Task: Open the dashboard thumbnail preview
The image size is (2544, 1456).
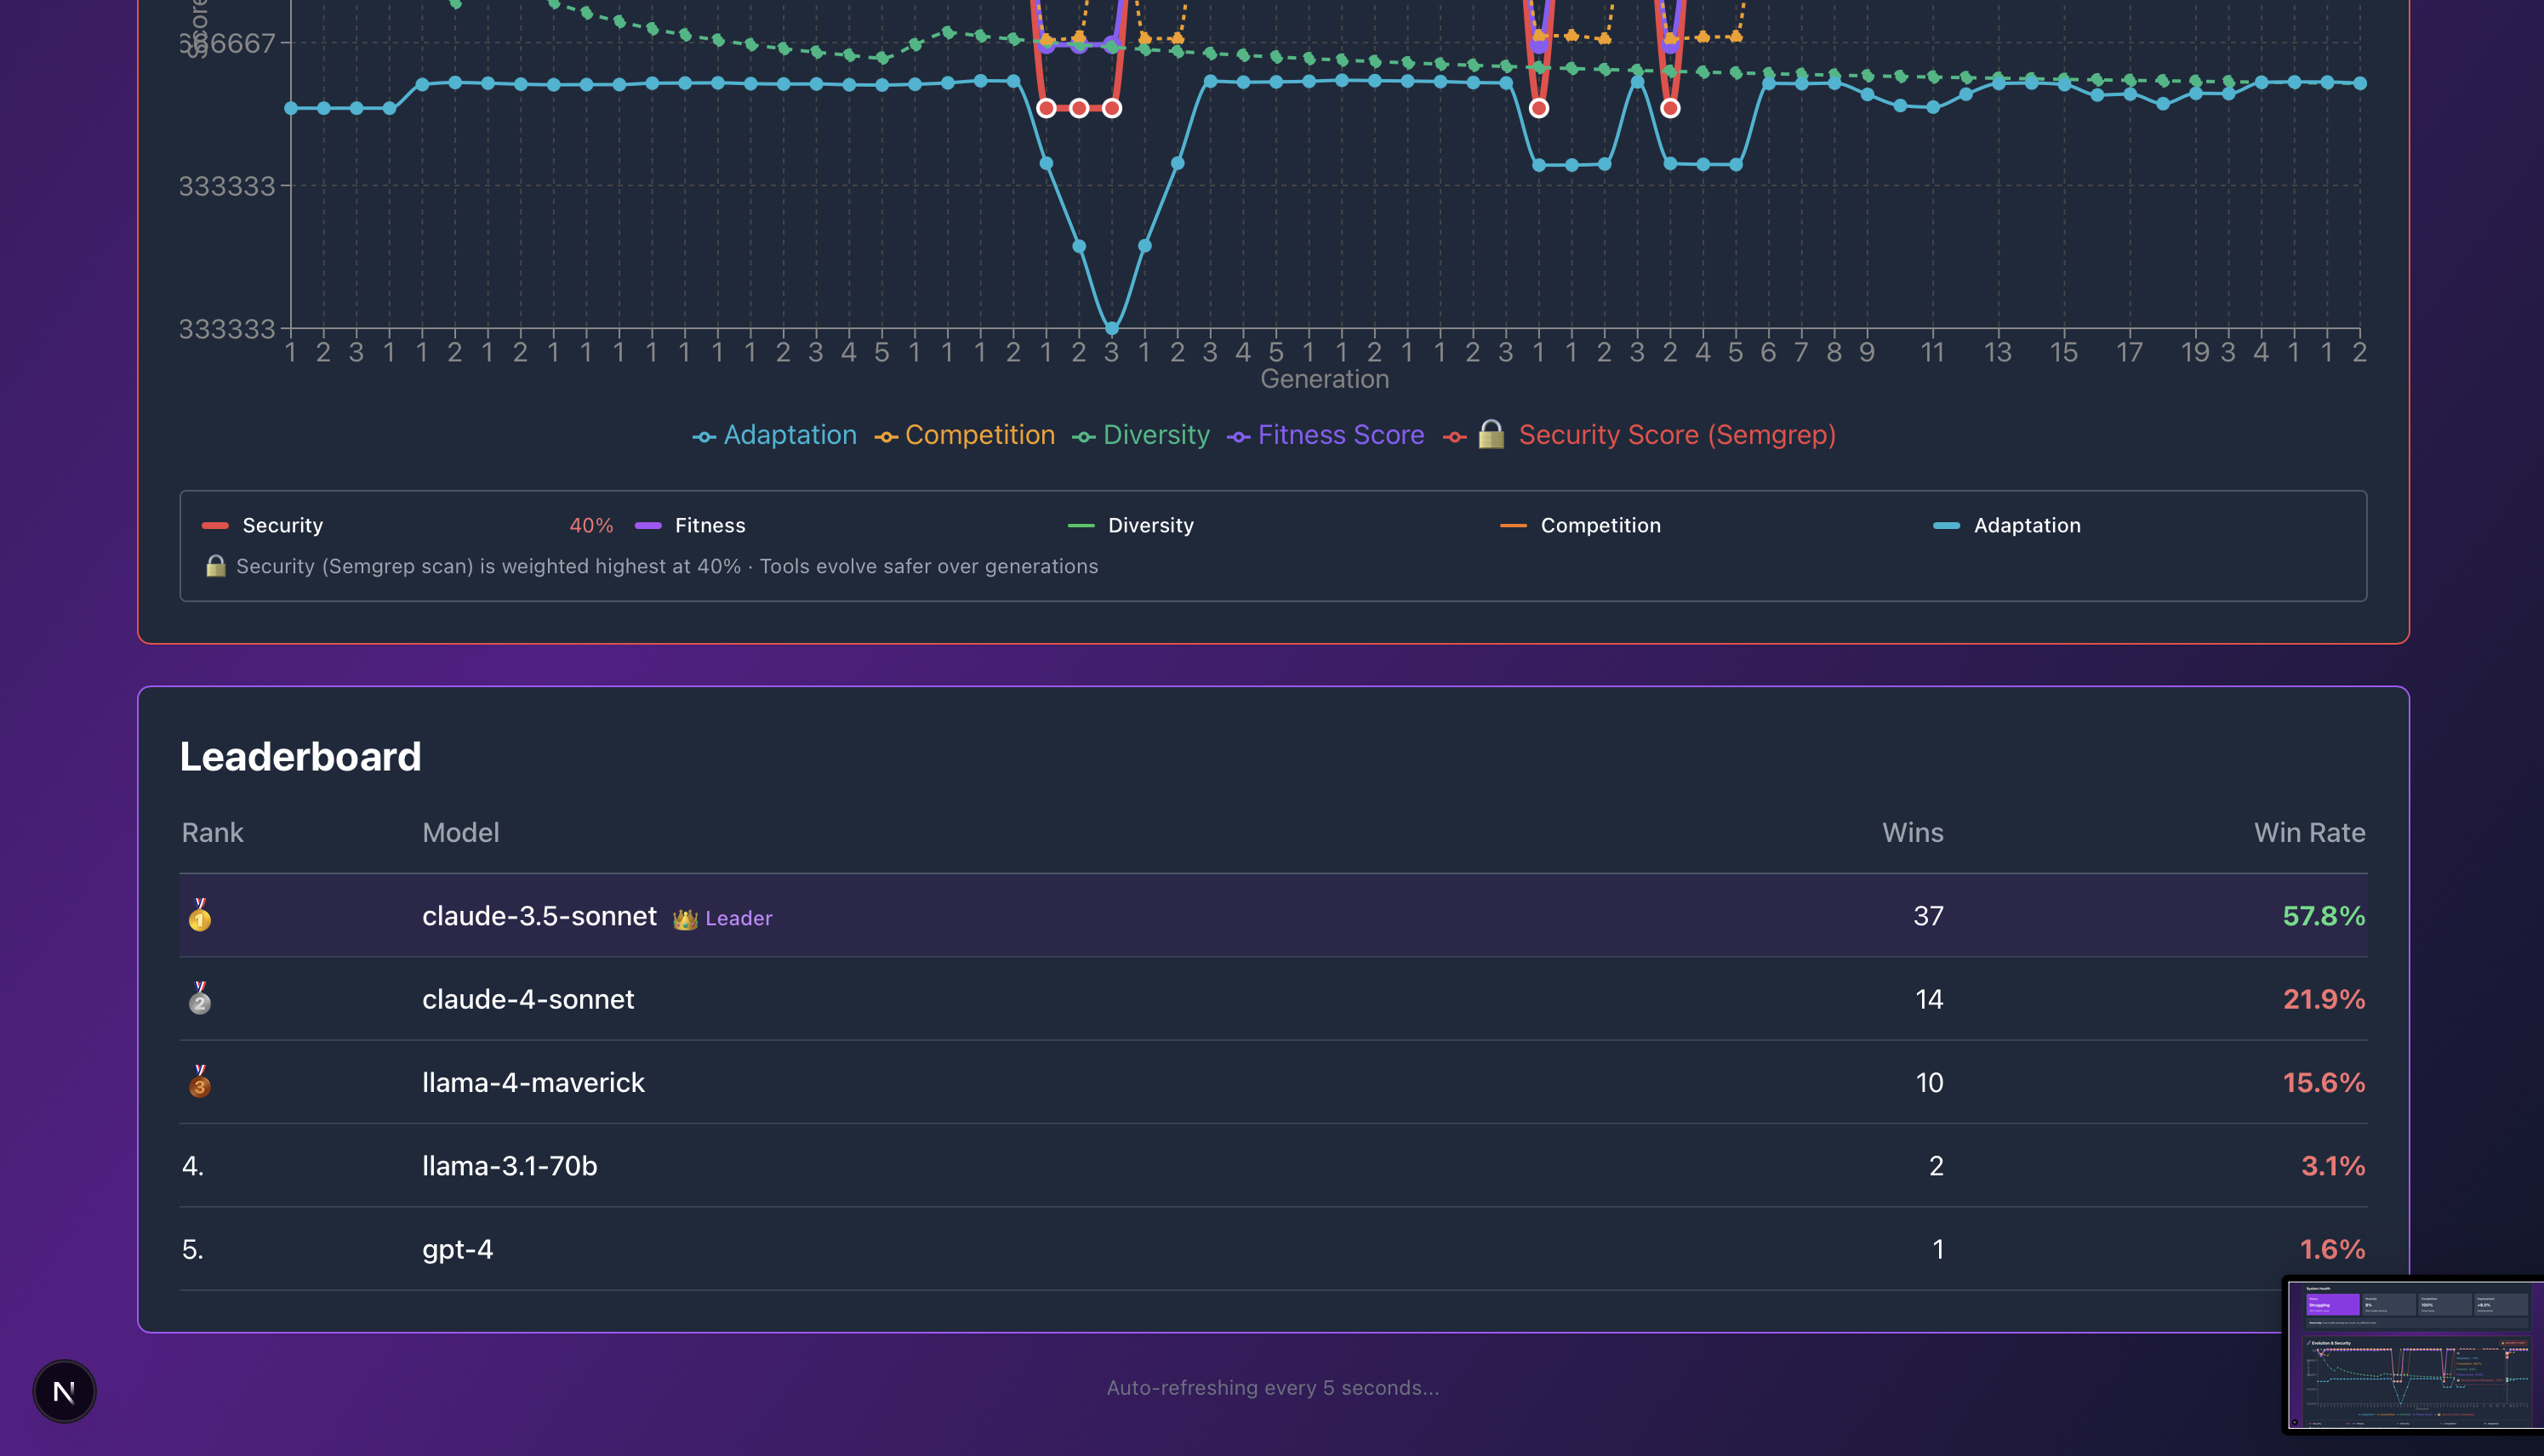Action: point(2415,1355)
